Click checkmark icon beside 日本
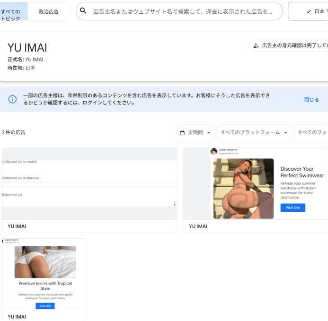Image resolution: width=328 pixels, height=321 pixels. tap(309, 11)
